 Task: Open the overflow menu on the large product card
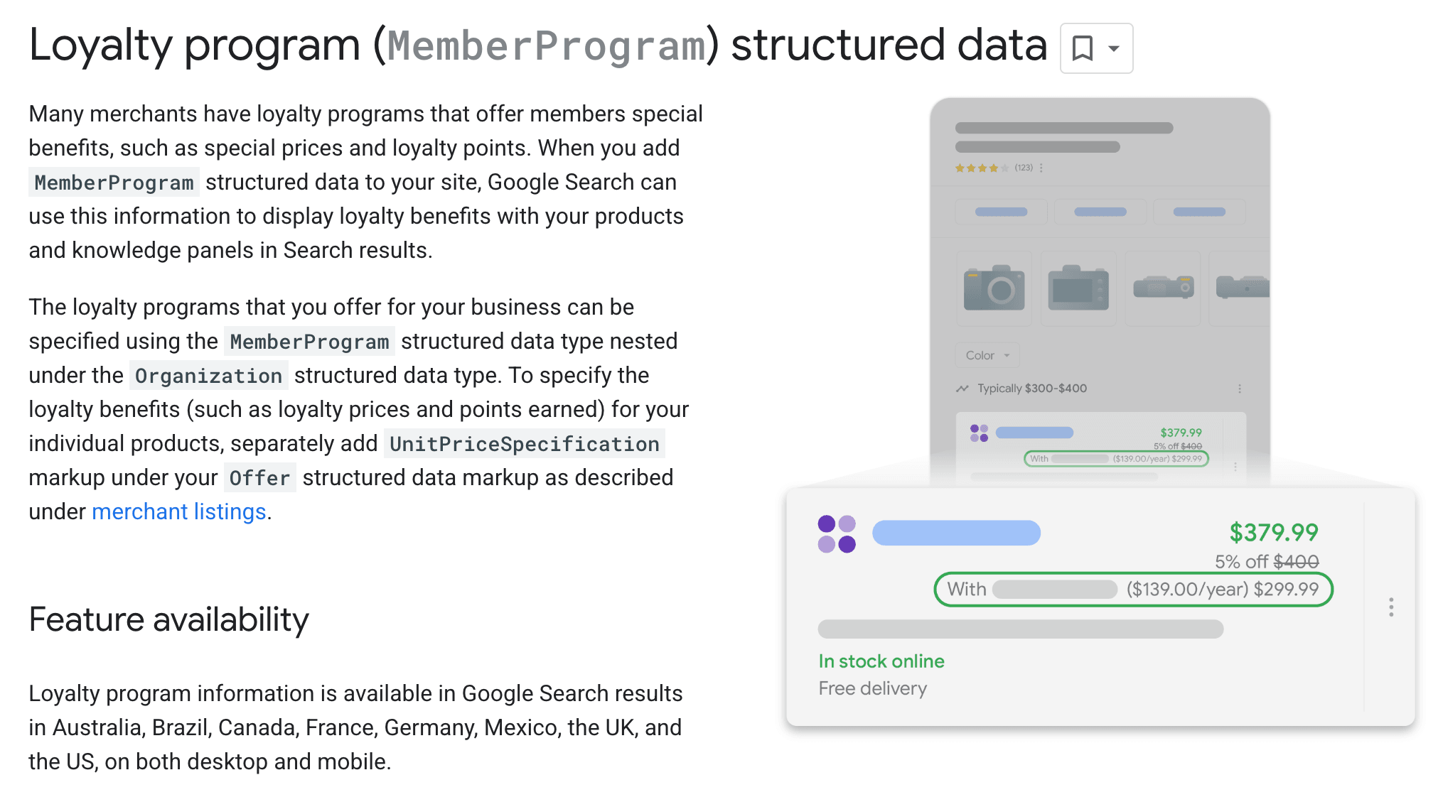(1391, 607)
